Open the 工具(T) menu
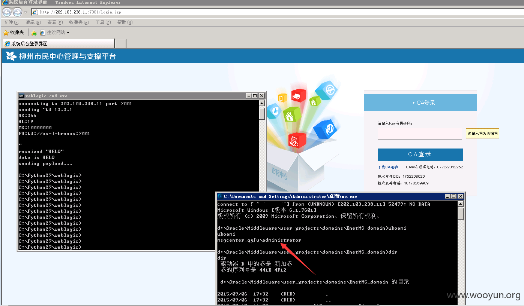Screen dimensions: 524x306 (x=103, y=22)
